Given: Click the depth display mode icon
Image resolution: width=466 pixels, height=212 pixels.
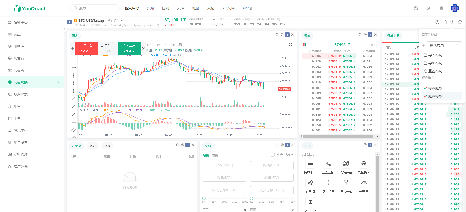Looking at the screenshot, I should (x=305, y=45).
